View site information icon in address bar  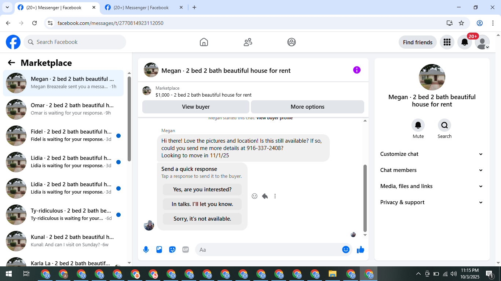[51, 23]
